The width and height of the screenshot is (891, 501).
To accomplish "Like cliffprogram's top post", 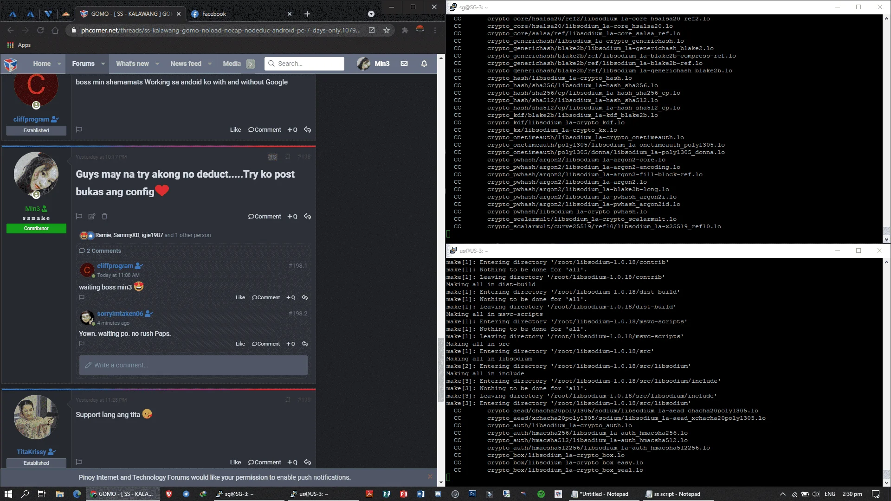I will [x=235, y=130].
